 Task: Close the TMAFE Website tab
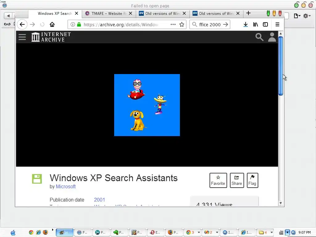(x=131, y=14)
